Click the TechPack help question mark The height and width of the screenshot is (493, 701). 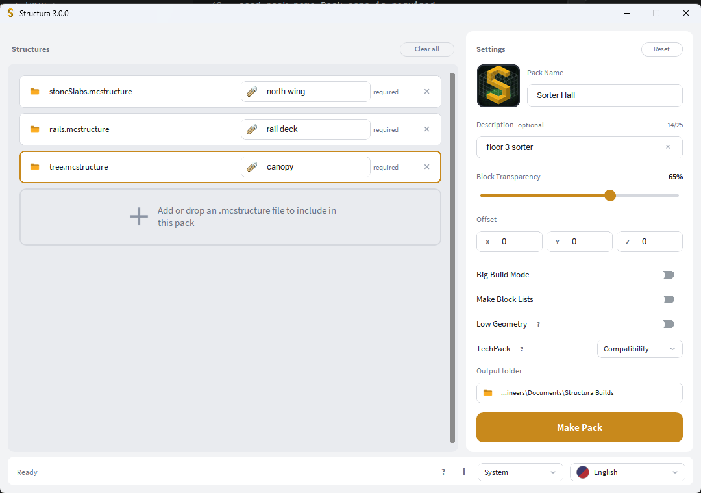pos(521,349)
